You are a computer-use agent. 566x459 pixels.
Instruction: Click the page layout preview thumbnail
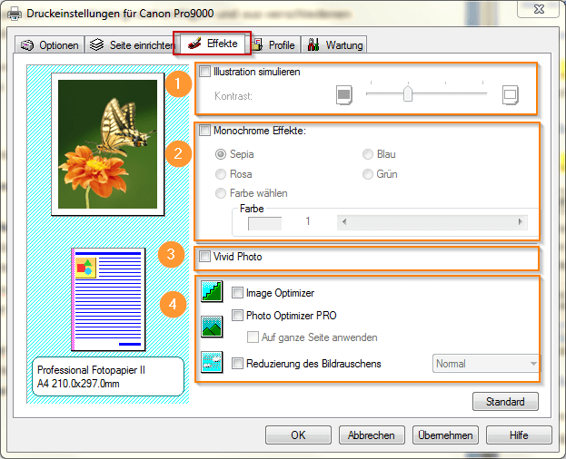click(108, 299)
